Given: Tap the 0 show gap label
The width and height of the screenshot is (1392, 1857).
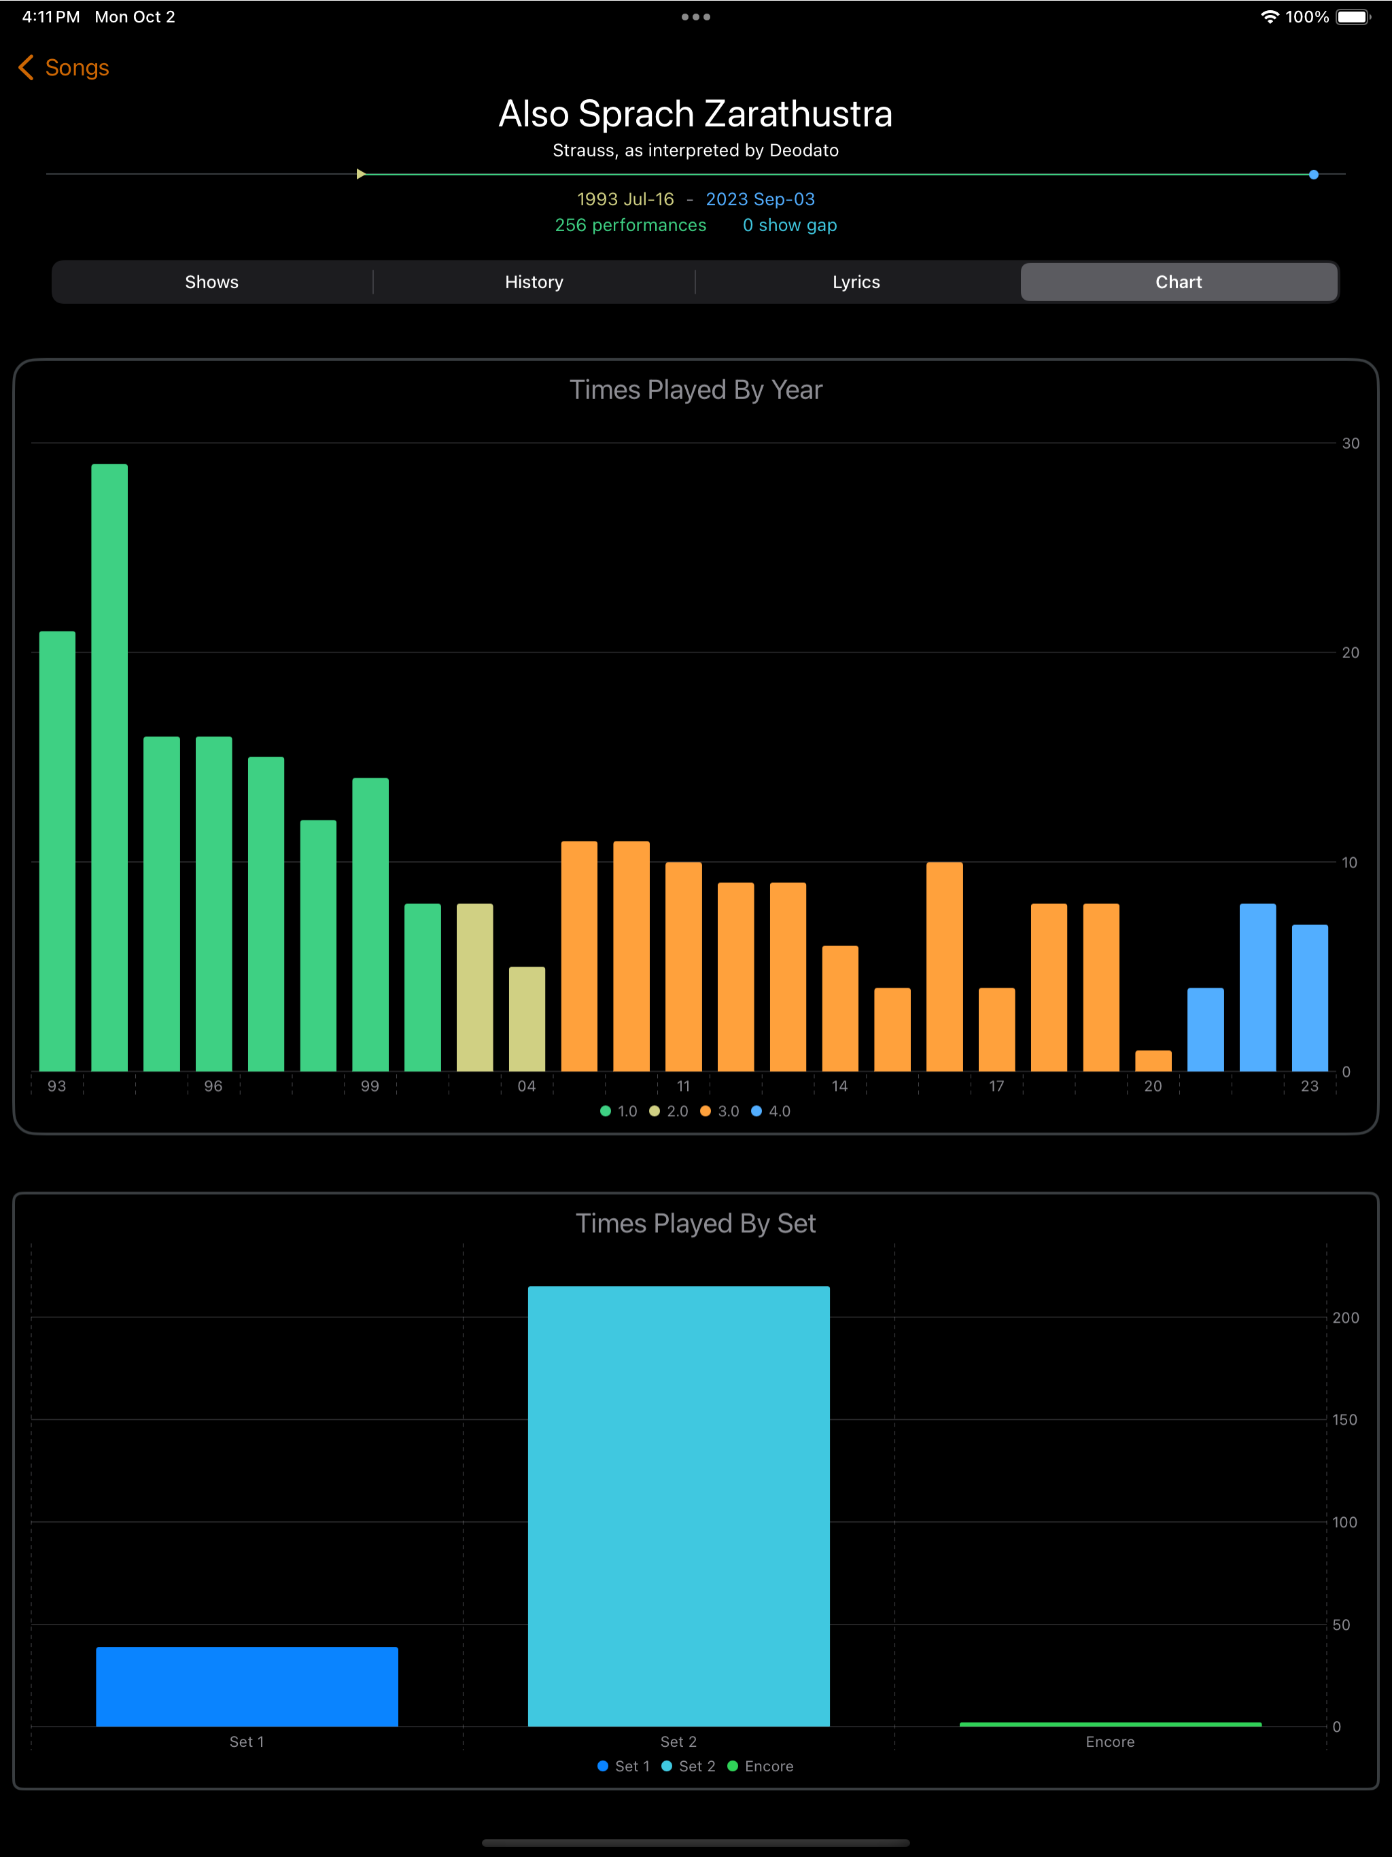Looking at the screenshot, I should [789, 225].
